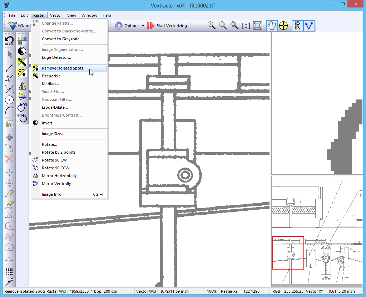Screen dimensions: 366x297
Task: Select Remove Isolated Spots menu entry
Action: [x=64, y=68]
